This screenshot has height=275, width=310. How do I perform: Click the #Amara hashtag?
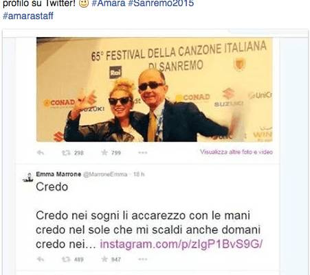[109, 3]
